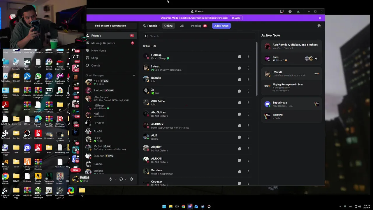The width and height of the screenshot is (373, 210).
Task: Open more options for ! Verati
Action: pyautogui.click(x=248, y=68)
